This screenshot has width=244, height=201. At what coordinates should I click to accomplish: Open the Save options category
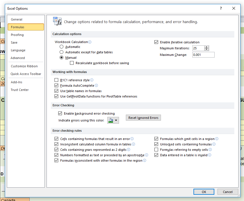pyautogui.click(x=26, y=42)
